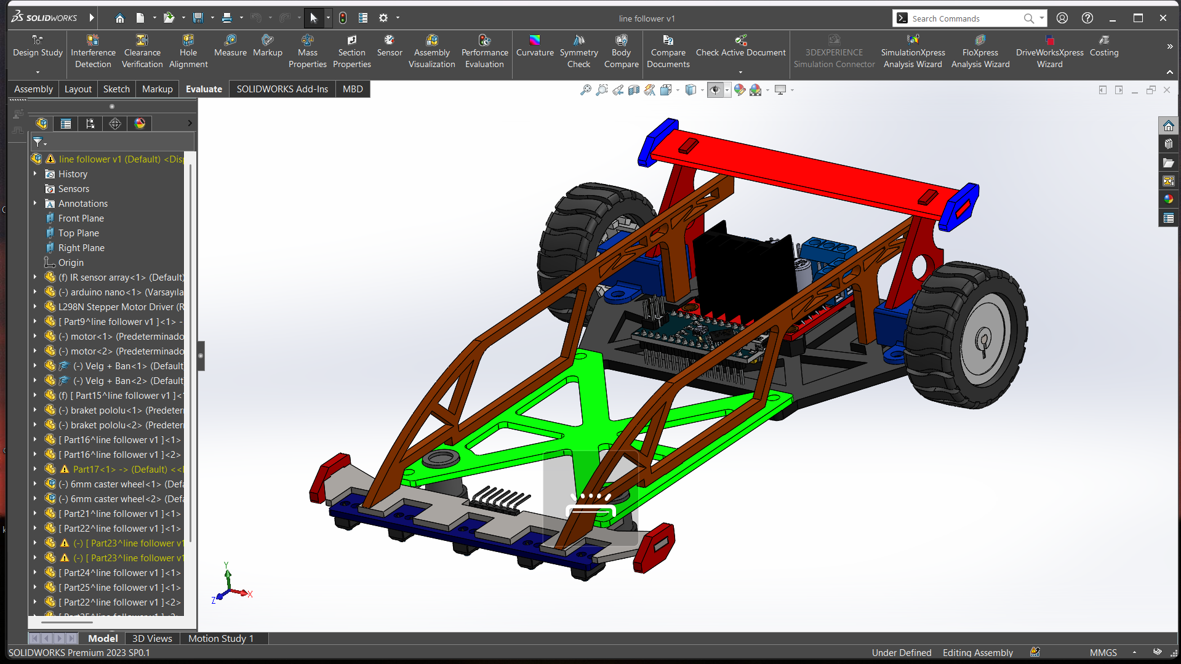Open the Interference Detection tool

(x=93, y=52)
